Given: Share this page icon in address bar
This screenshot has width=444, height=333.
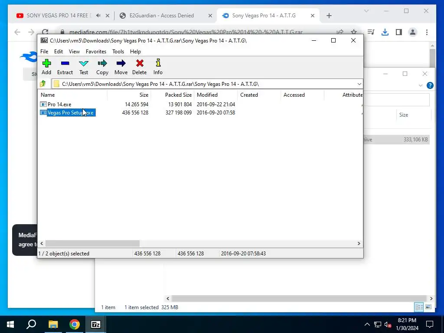Looking at the screenshot, I should click(340, 32).
